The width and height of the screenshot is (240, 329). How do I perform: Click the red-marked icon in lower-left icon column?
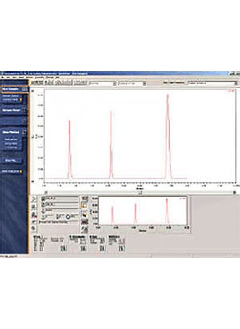[34, 215]
